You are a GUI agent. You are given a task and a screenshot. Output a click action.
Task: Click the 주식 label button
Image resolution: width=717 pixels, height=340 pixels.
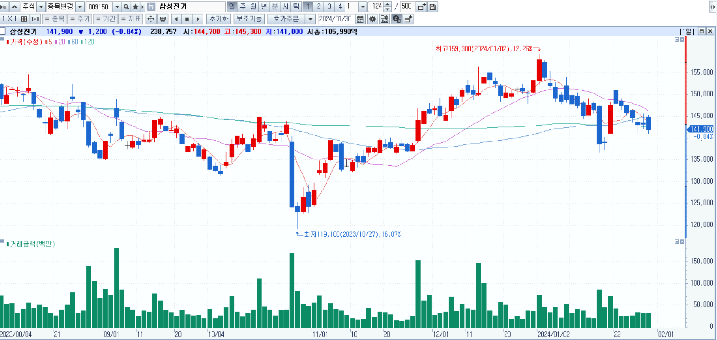pyautogui.click(x=29, y=7)
